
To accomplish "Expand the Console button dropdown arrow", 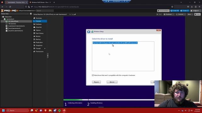I will 185,14.
